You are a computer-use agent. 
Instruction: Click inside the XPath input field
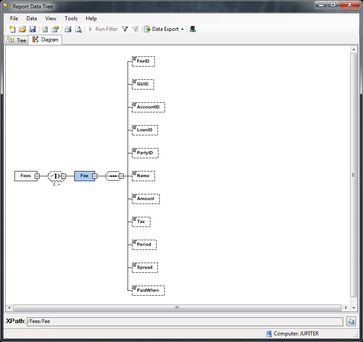(x=176, y=321)
